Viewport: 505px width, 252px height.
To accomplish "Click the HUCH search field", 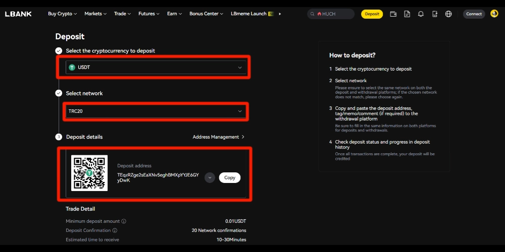I will (331, 14).
